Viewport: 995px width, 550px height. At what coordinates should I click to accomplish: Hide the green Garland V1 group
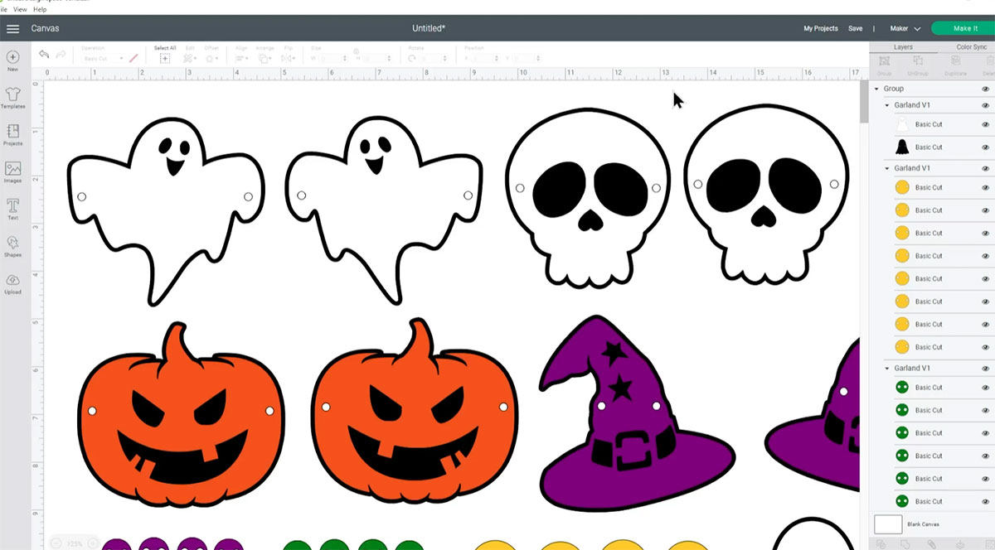click(x=986, y=368)
